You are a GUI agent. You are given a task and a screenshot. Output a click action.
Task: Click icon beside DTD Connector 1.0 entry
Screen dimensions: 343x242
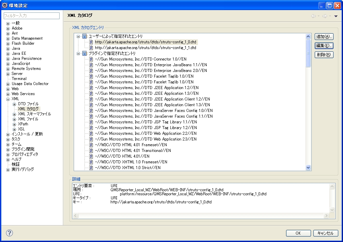(91, 59)
